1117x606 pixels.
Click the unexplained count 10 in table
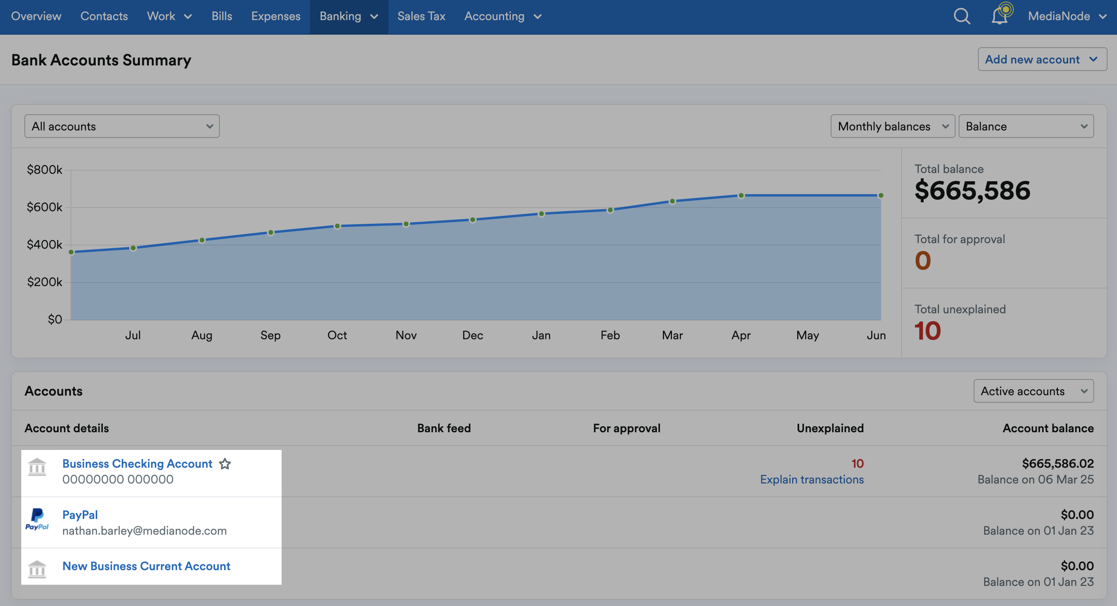[x=857, y=464]
